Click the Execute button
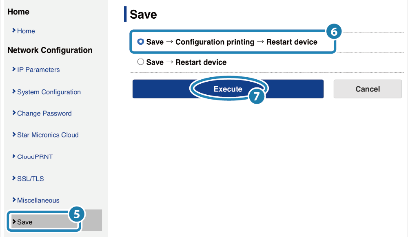 click(x=228, y=89)
